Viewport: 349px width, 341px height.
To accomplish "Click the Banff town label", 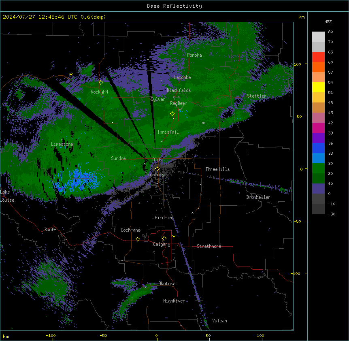I will (x=50, y=230).
